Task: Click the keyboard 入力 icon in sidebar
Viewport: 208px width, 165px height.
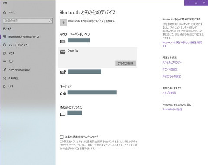Action: [x=4, y=61]
